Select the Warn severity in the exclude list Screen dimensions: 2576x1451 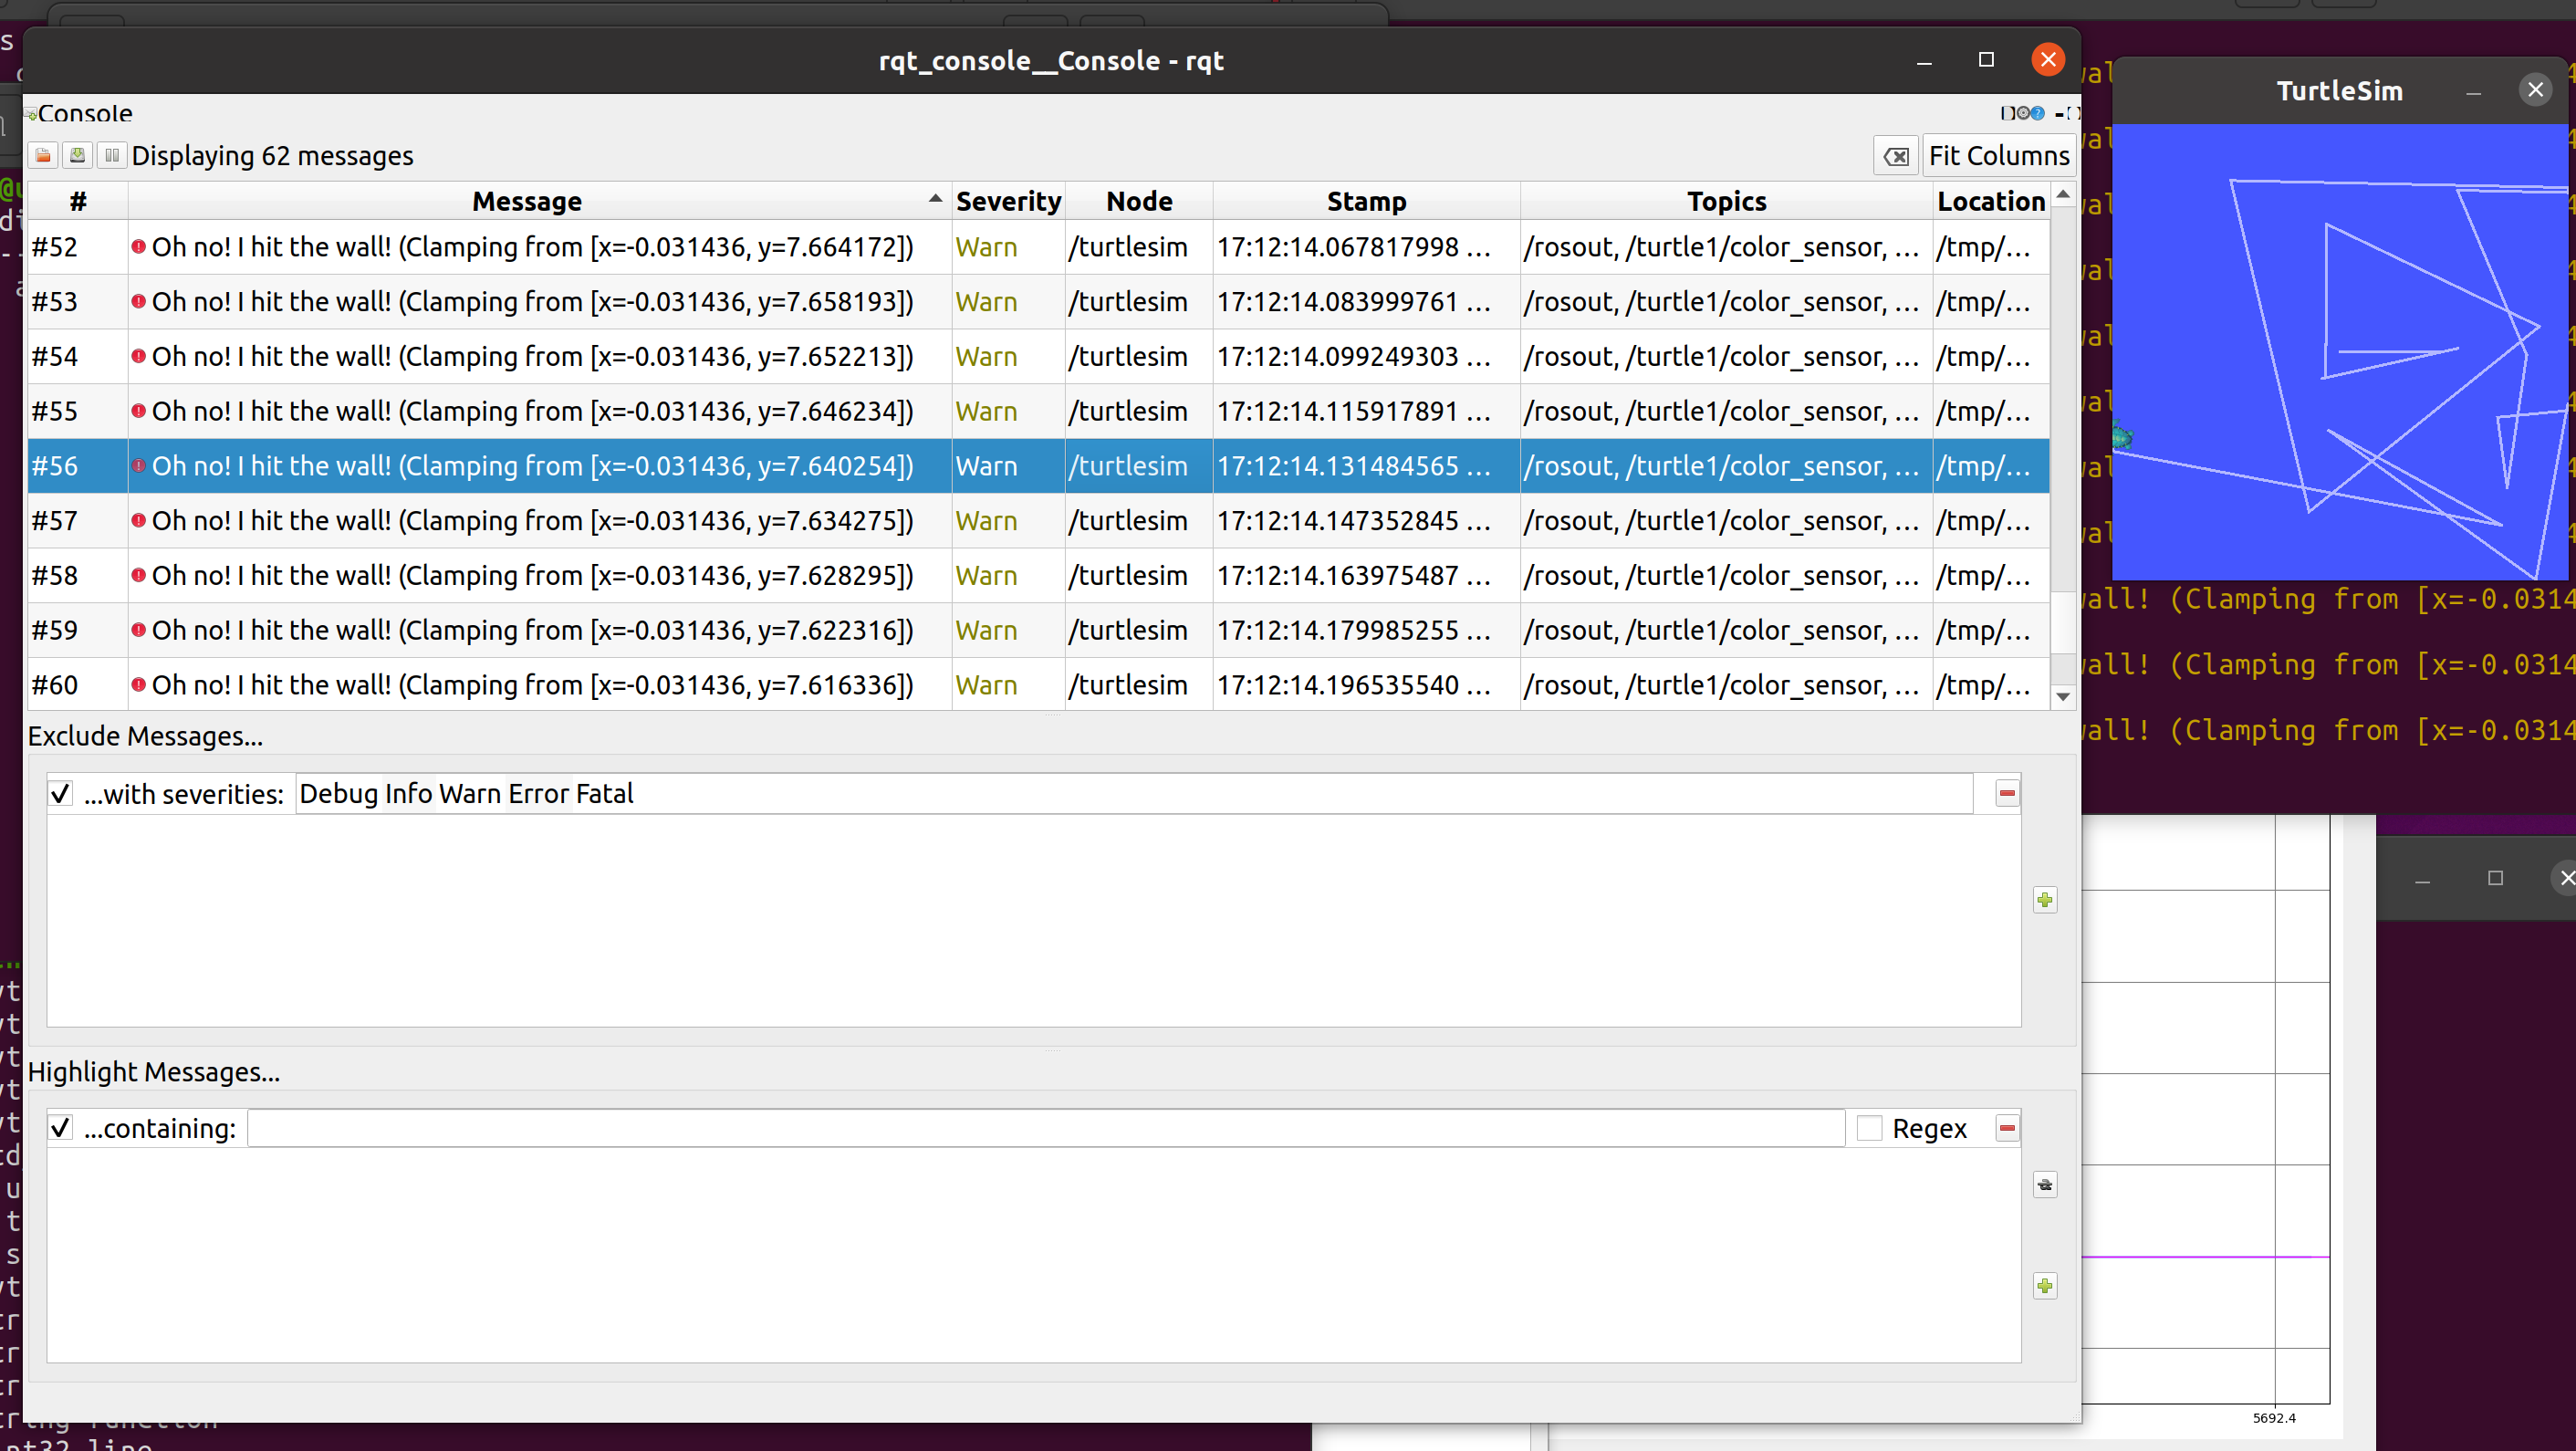point(469,794)
